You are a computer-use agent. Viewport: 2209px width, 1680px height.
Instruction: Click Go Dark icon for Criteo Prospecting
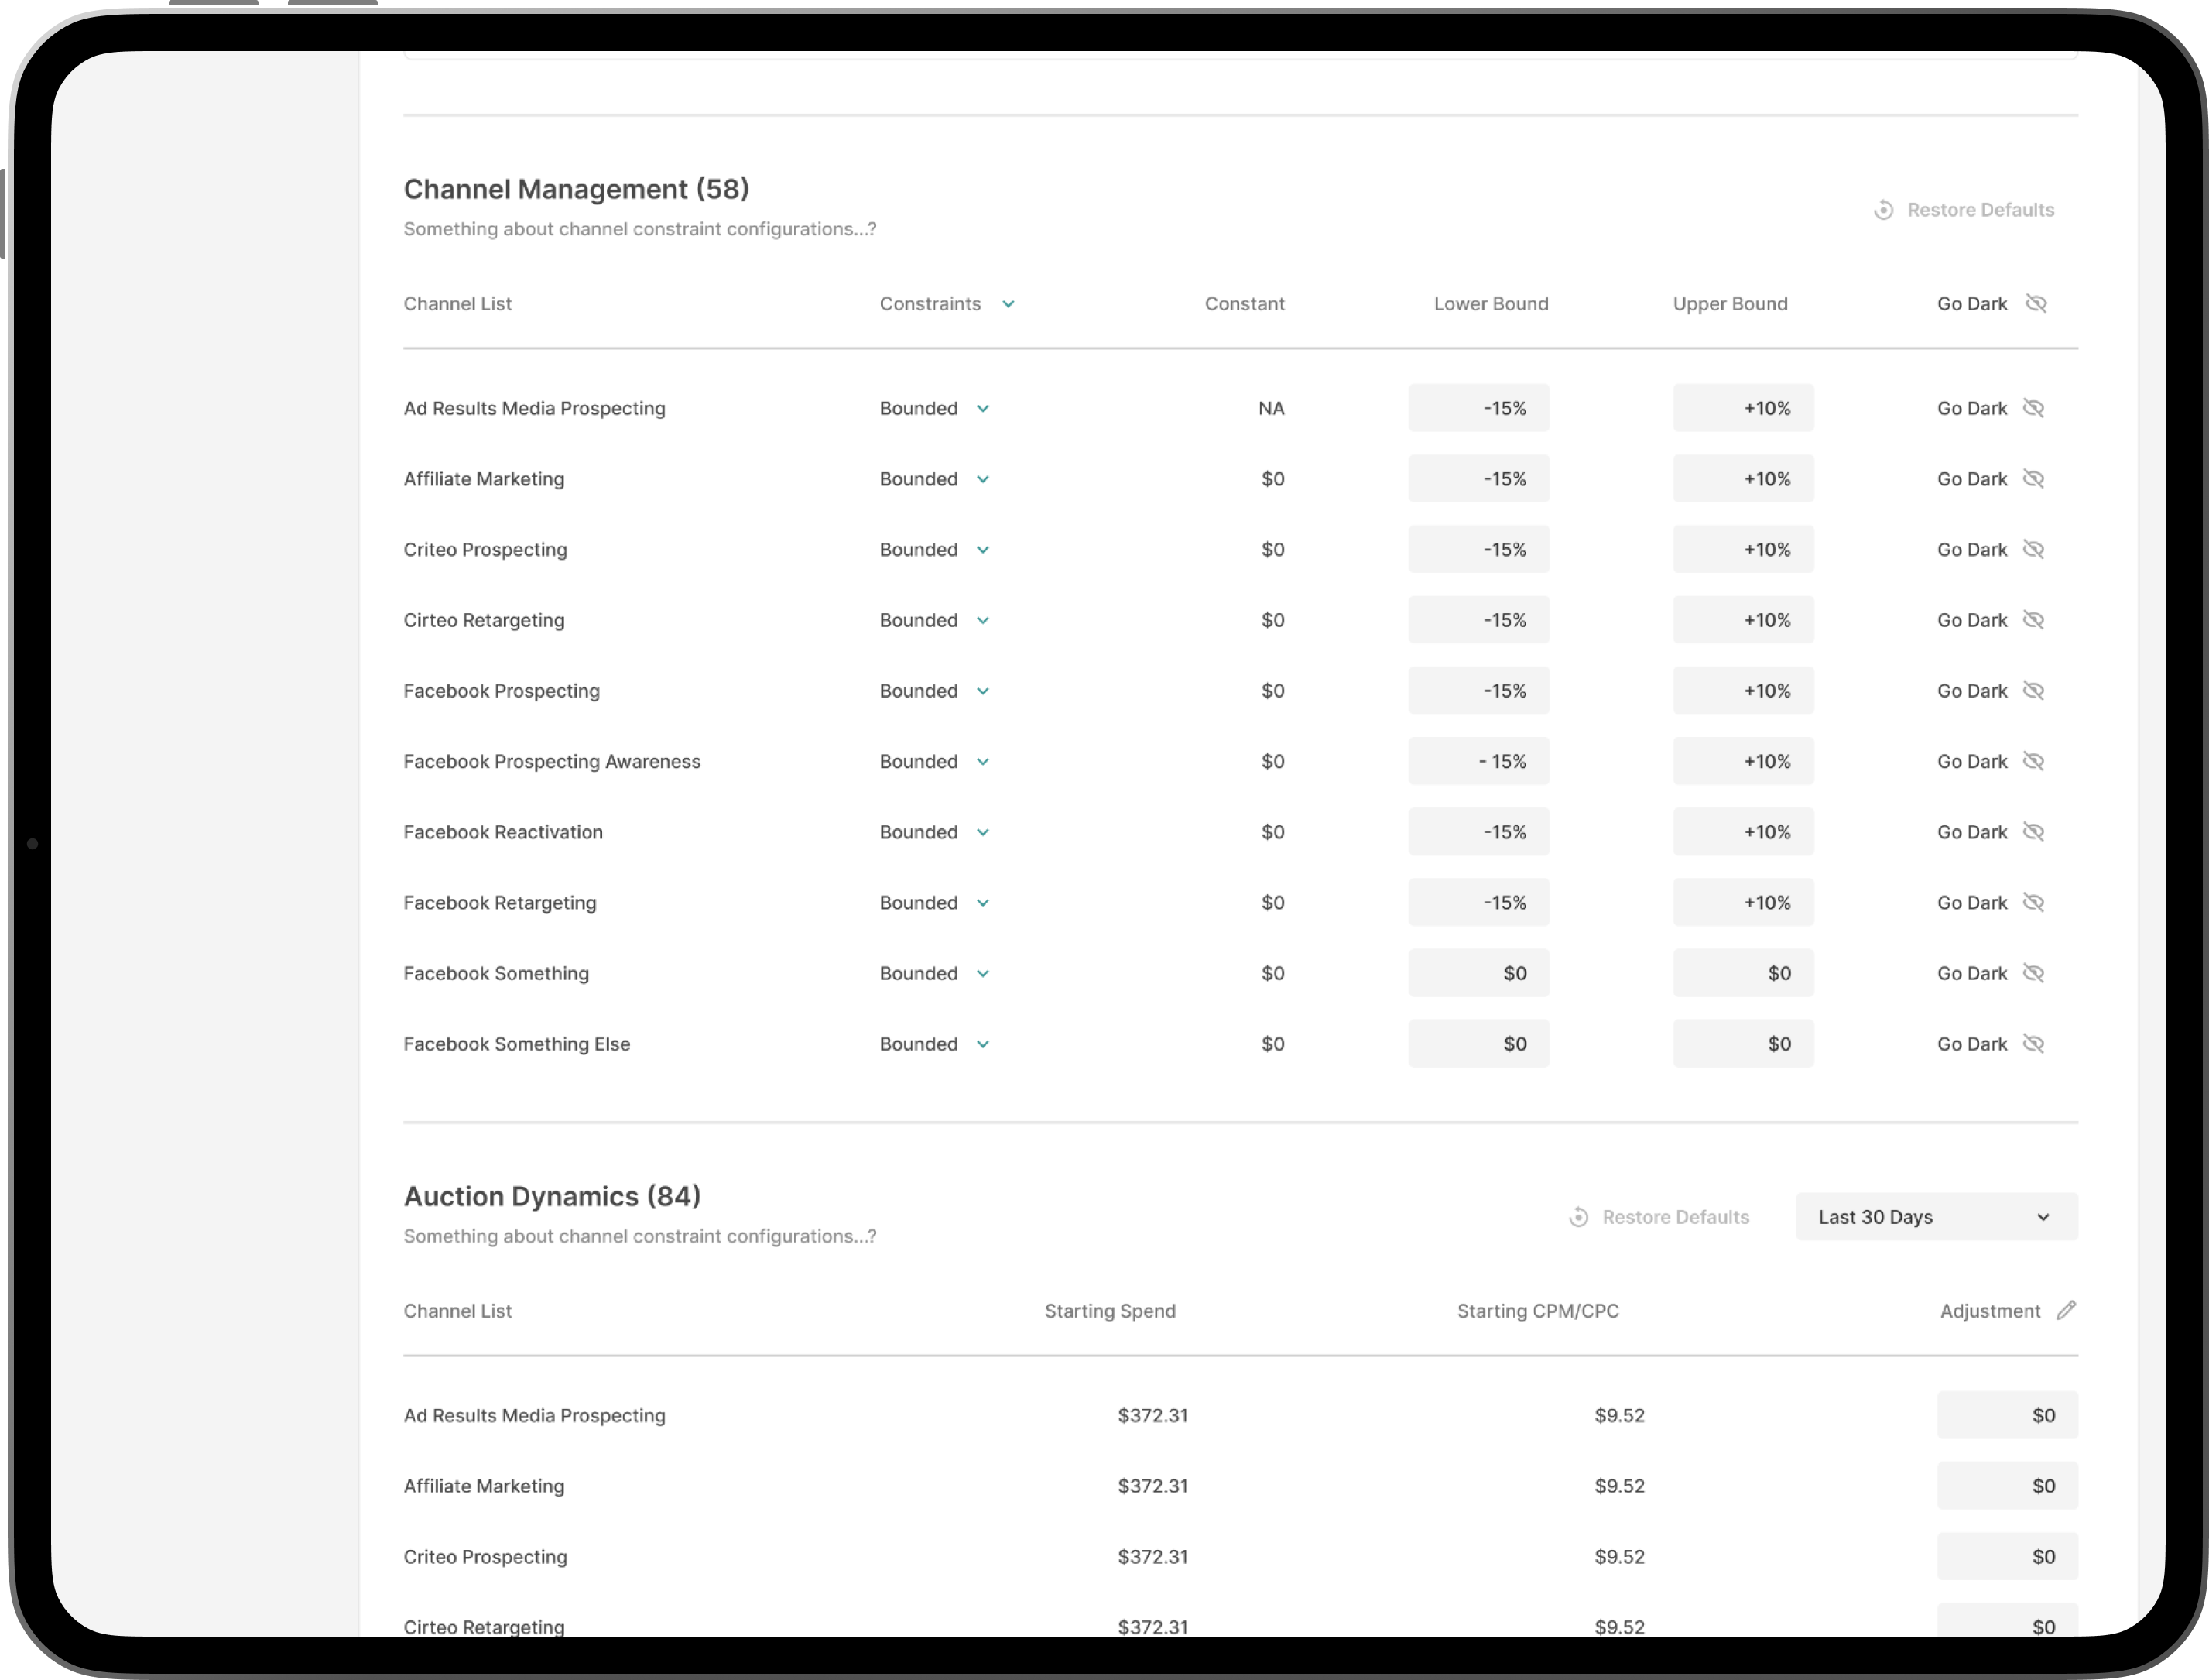(2033, 549)
